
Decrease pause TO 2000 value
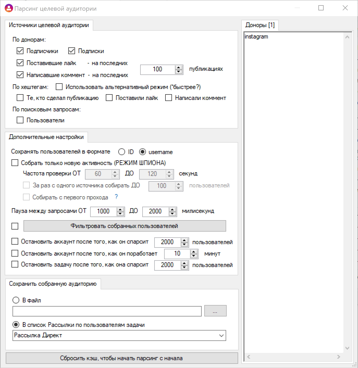pyautogui.click(x=172, y=214)
